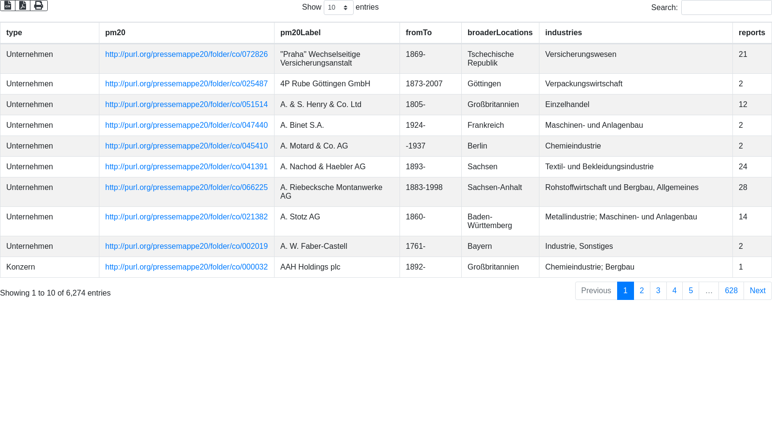Focus the Search input field
772x434 pixels.
726,8
